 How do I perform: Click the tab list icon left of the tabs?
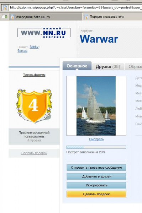pos(5,17)
